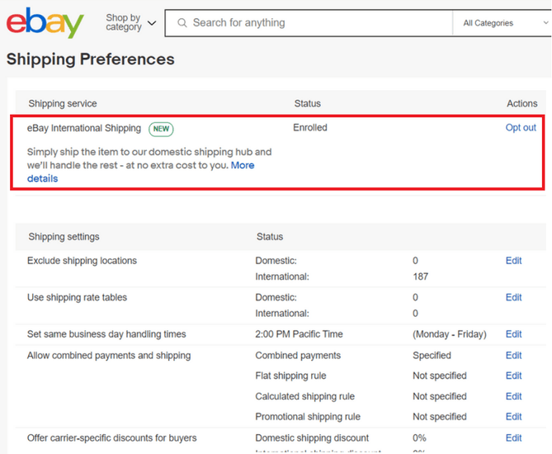Click the Combined payments label

pos(298,356)
